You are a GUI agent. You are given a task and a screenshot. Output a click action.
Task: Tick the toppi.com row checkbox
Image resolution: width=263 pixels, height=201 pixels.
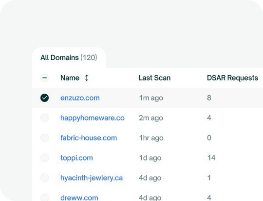45,158
